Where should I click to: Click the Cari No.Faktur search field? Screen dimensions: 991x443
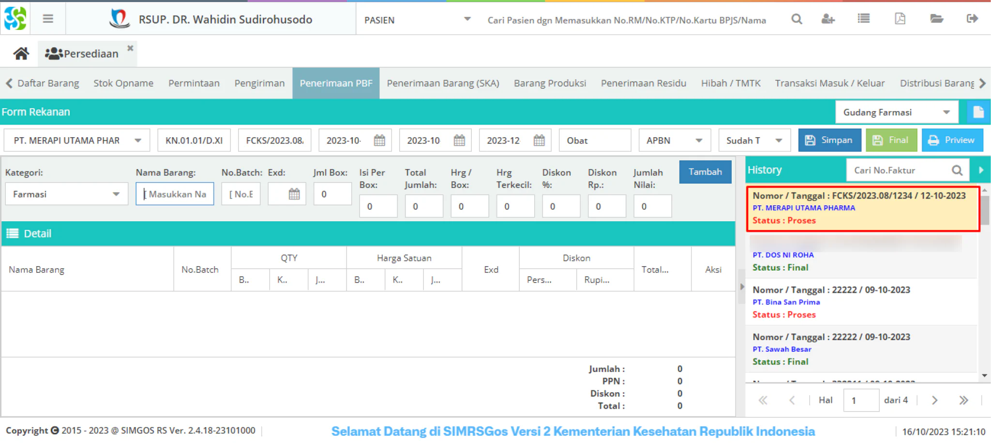coord(899,170)
